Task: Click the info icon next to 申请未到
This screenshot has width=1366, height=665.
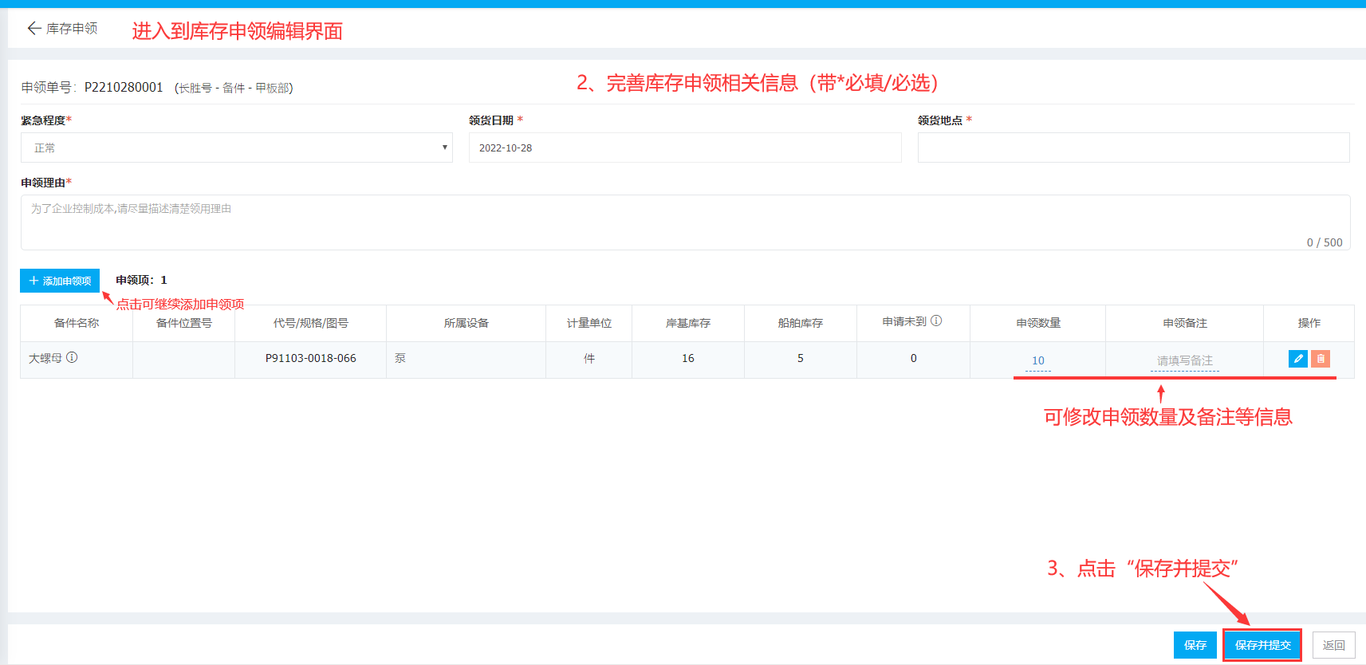Action: [x=936, y=321]
